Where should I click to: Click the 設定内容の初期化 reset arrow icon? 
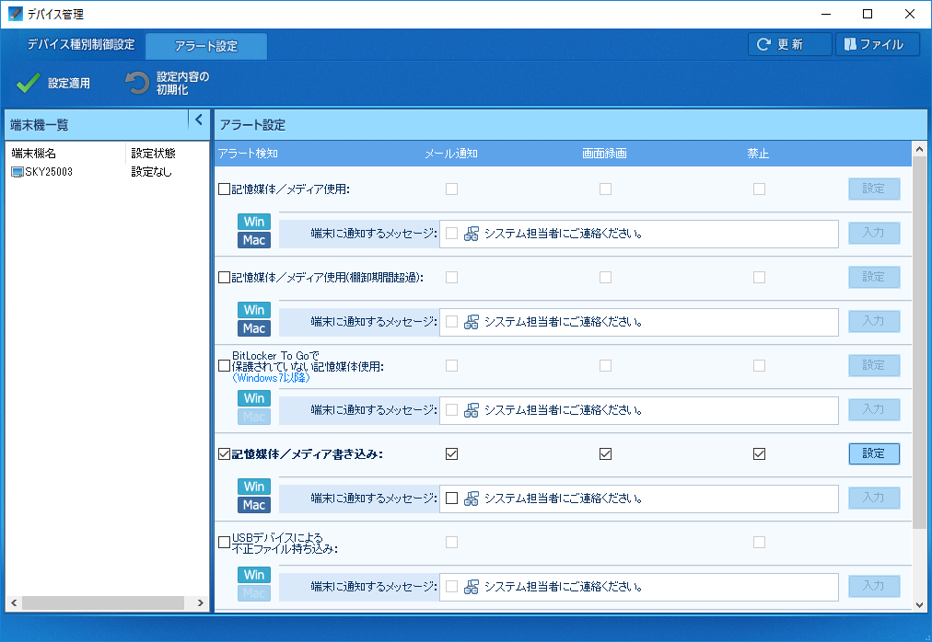(x=136, y=83)
